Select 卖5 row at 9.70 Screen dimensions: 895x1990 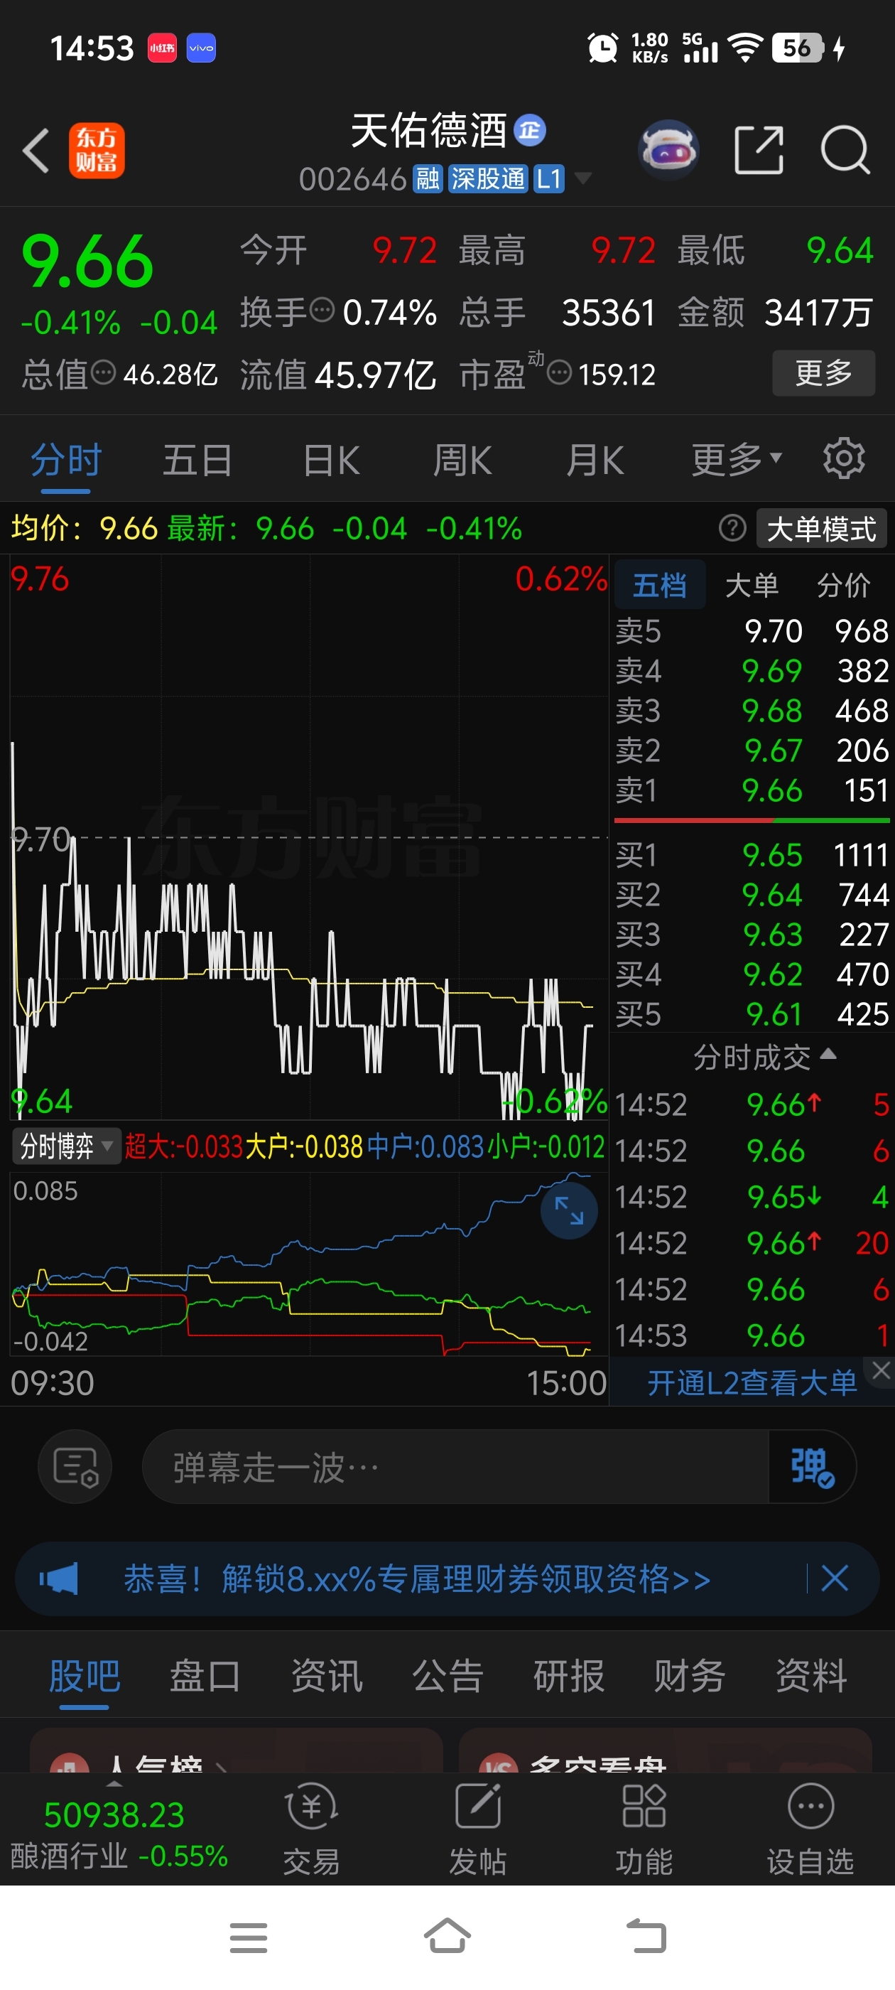tap(752, 630)
